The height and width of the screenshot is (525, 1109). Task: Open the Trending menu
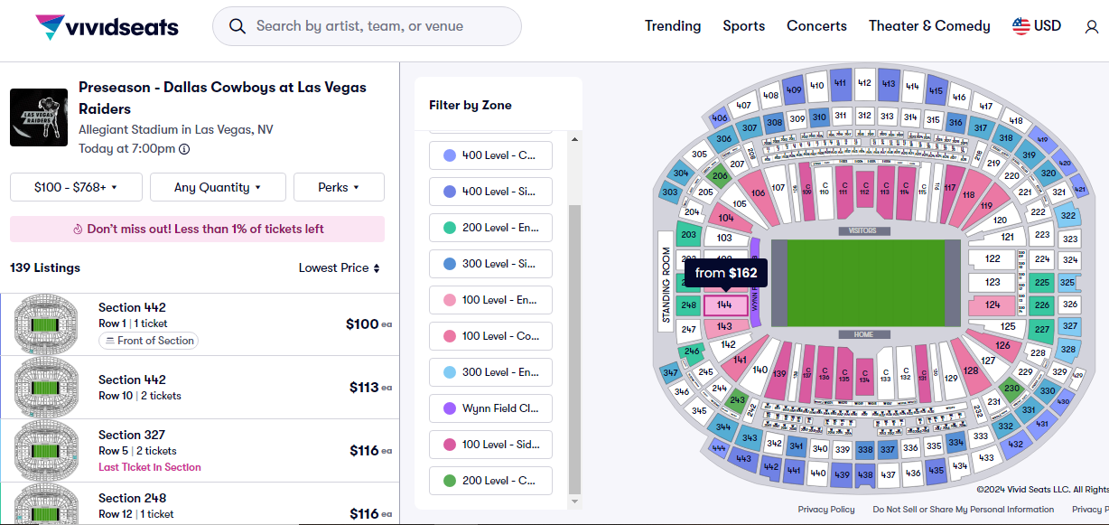click(x=673, y=26)
